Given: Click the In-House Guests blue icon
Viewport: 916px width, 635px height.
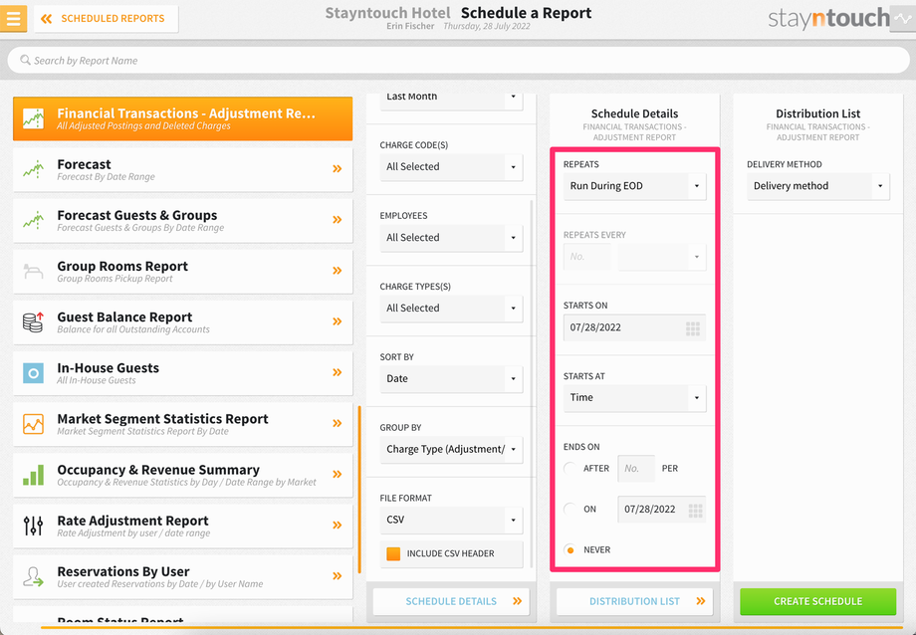Looking at the screenshot, I should point(33,372).
